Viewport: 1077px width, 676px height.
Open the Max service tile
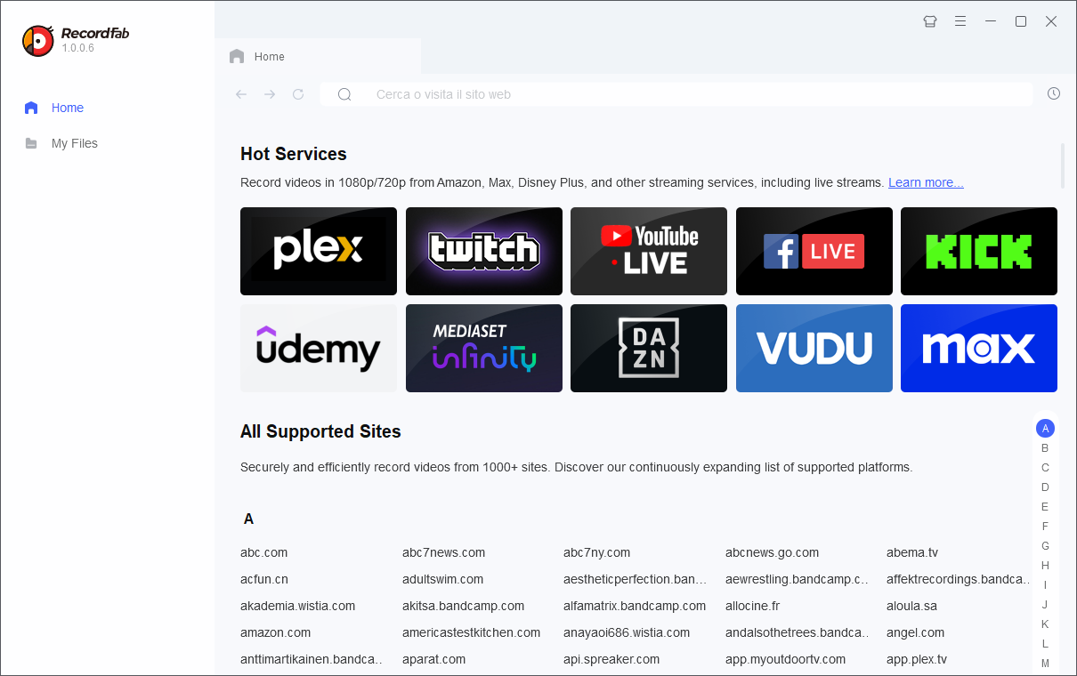[x=979, y=348]
